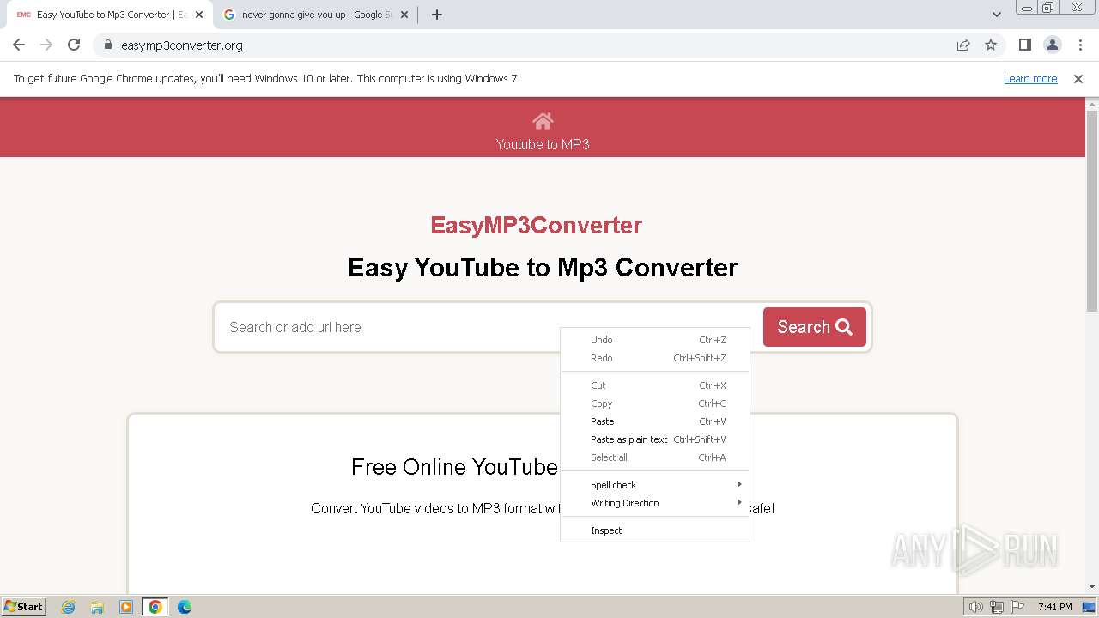The image size is (1099, 618).
Task: Click the red Search button
Action: point(815,327)
